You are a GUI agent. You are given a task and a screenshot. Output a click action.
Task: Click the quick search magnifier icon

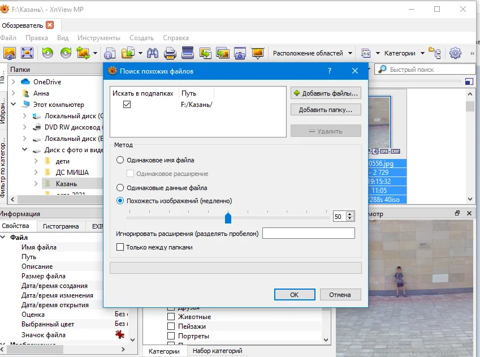pos(382,69)
